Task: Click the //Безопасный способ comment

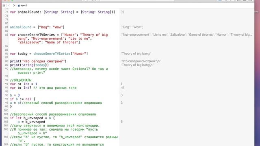Action: (x=53, y=114)
